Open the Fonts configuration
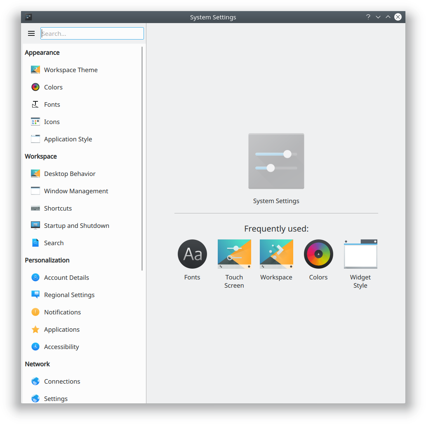The width and height of the screenshot is (426, 424). (x=52, y=104)
